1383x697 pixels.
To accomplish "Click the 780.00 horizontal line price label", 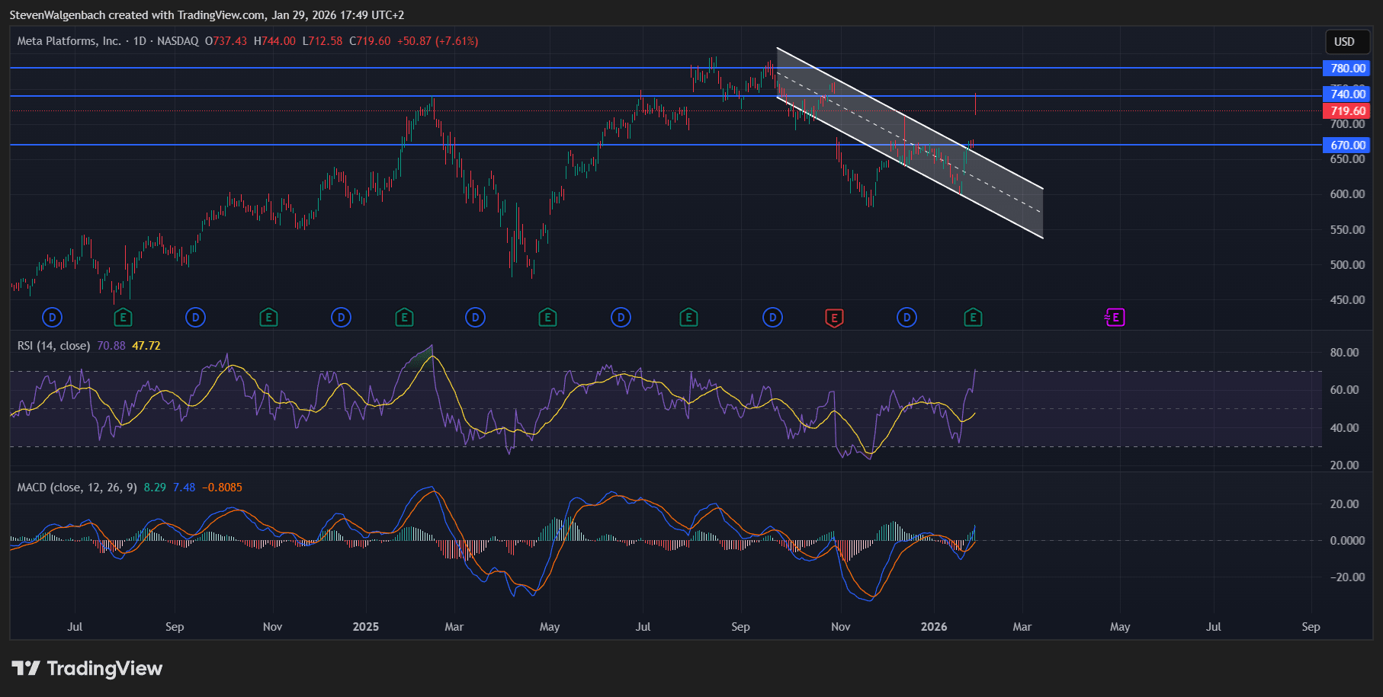I will click(x=1347, y=69).
